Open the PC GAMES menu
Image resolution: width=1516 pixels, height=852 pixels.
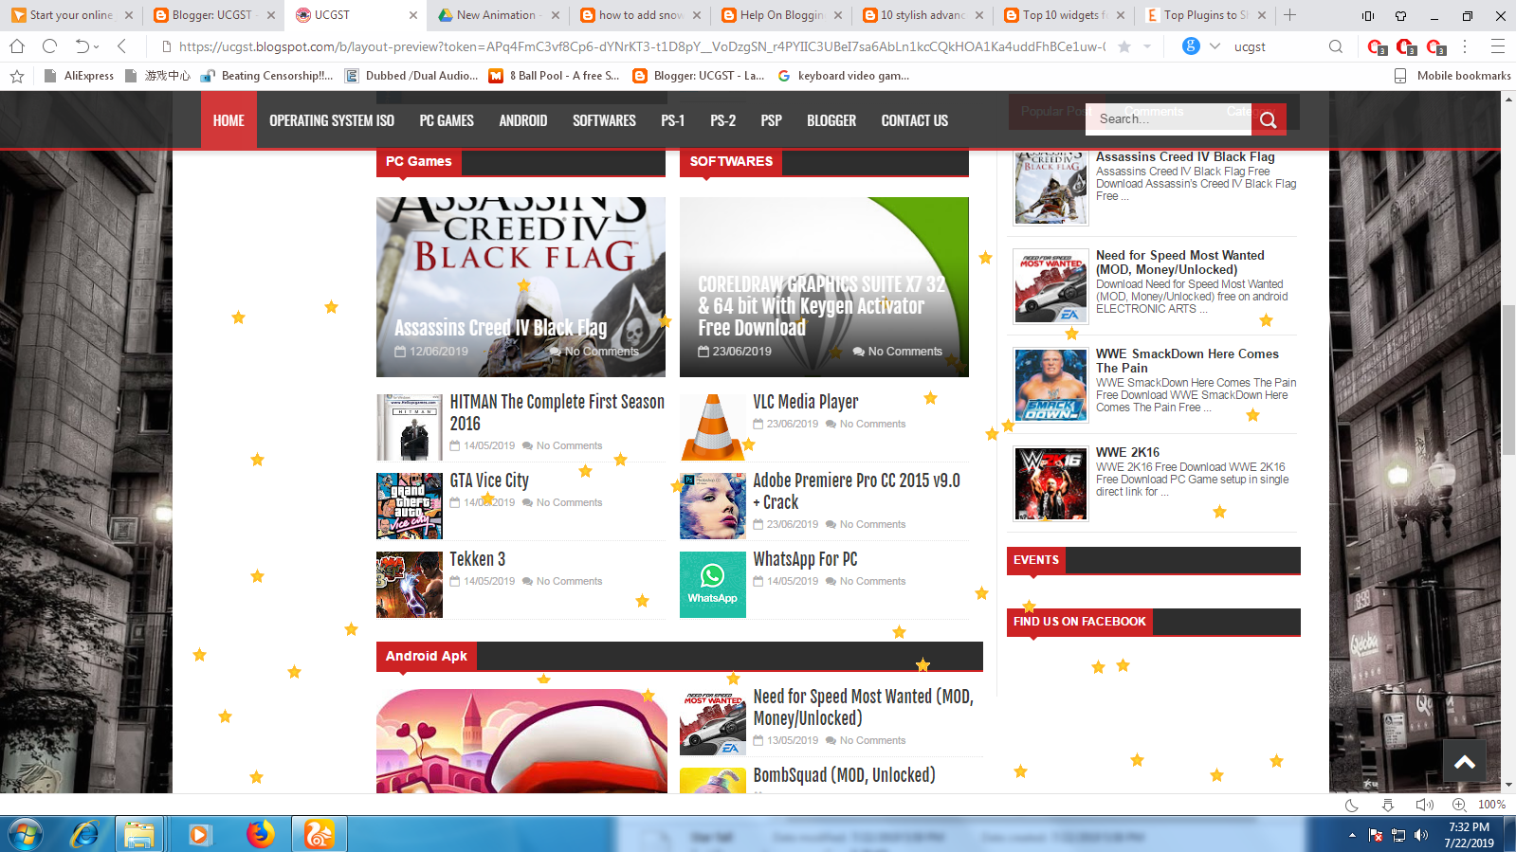[x=447, y=120]
